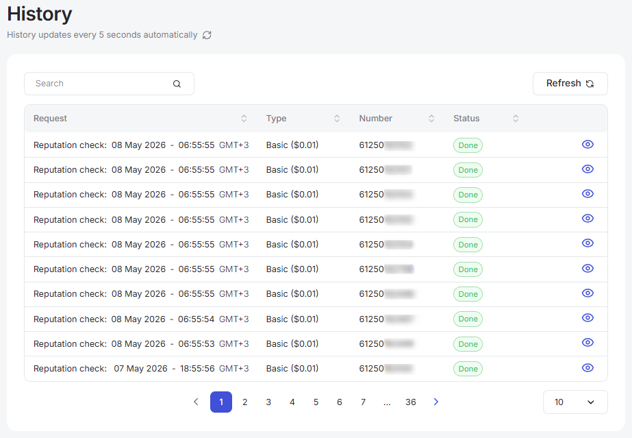Sort by Status column arrows
The width and height of the screenshot is (632, 438).
point(516,119)
